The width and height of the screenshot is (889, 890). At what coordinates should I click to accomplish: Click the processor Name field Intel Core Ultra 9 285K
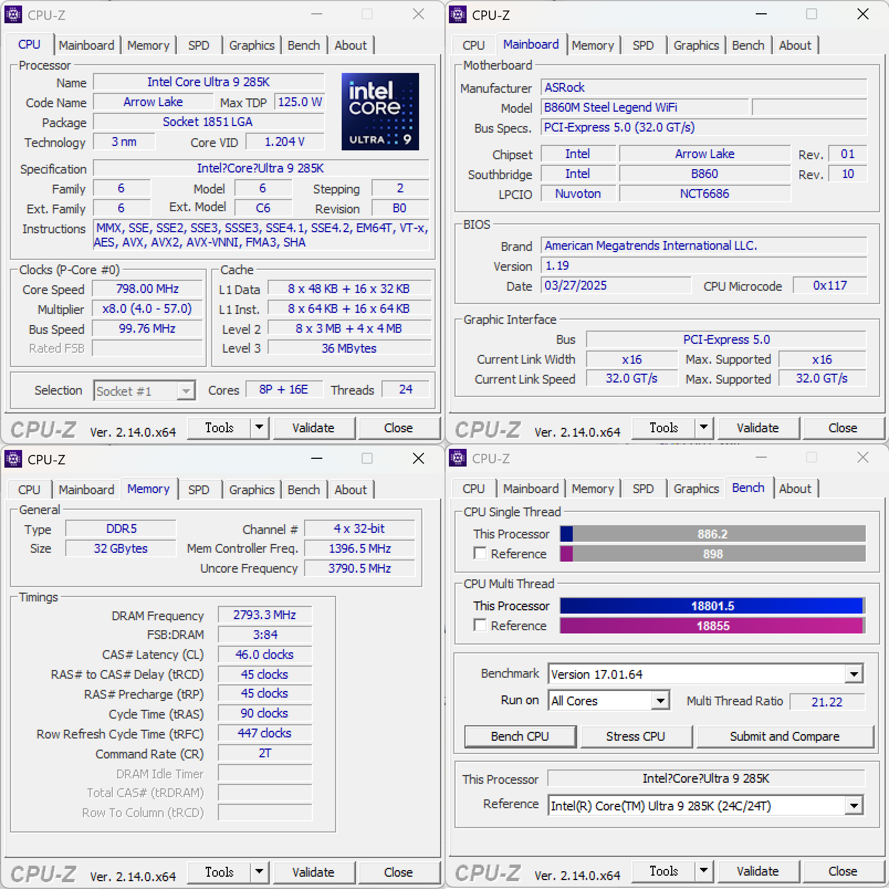point(208,82)
